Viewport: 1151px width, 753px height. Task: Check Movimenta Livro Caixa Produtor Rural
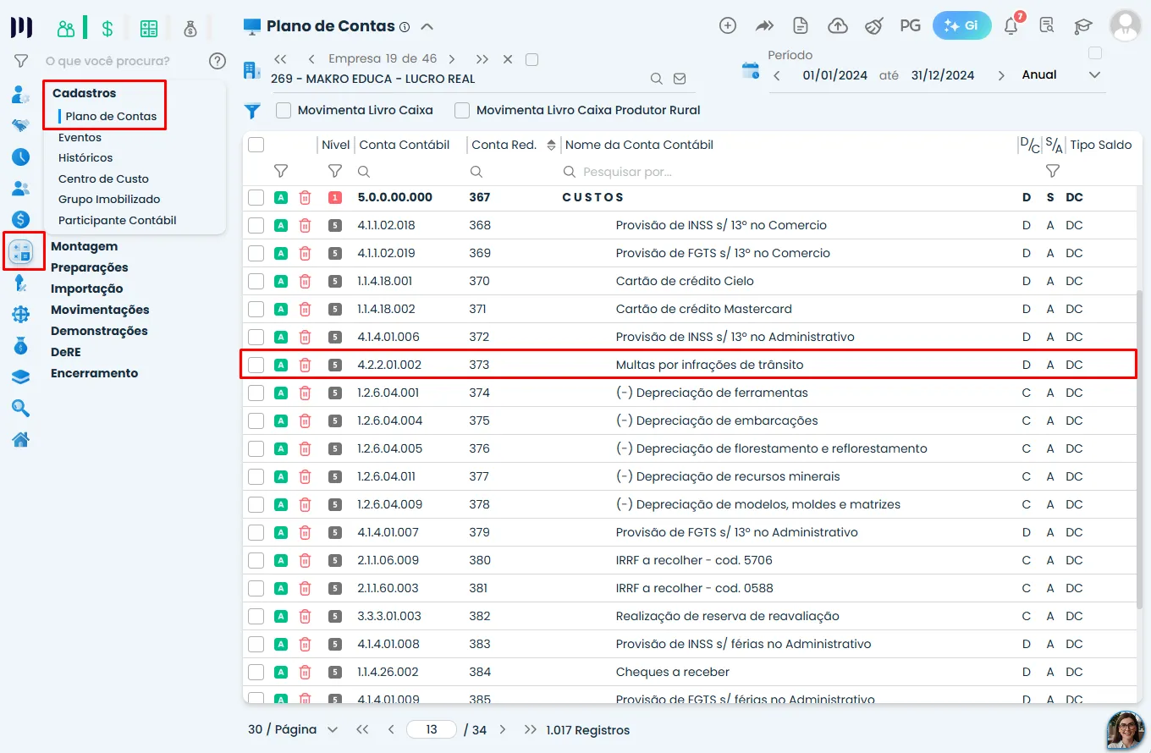coord(462,110)
